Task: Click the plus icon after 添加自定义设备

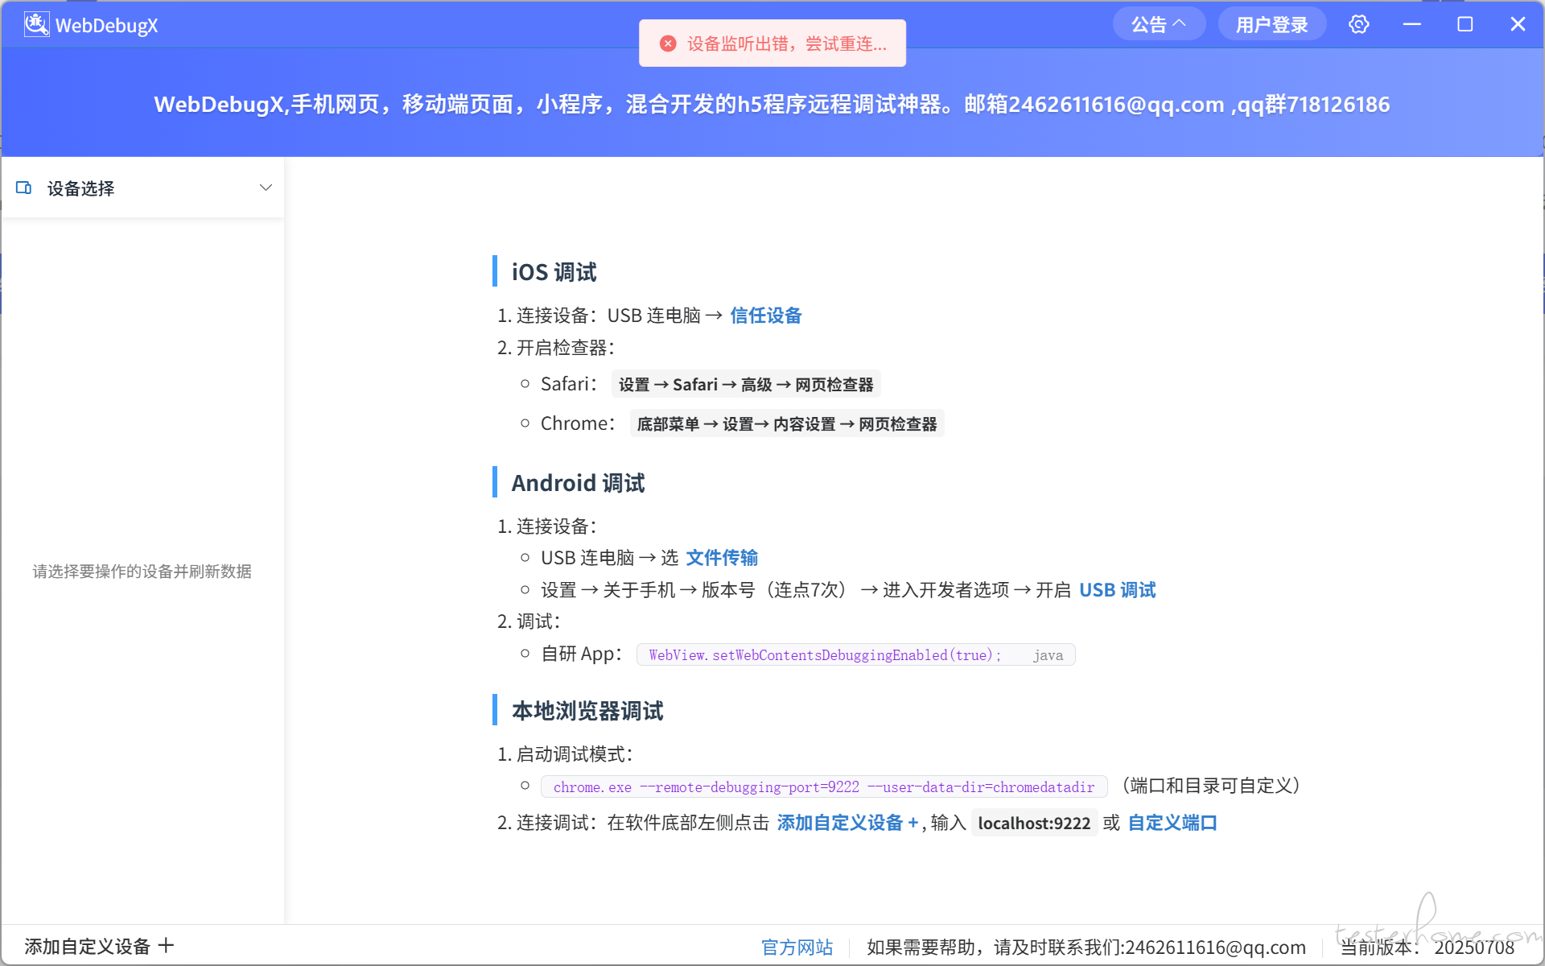Action: [167, 945]
